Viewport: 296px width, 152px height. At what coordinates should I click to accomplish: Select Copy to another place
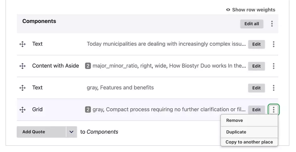click(x=249, y=142)
